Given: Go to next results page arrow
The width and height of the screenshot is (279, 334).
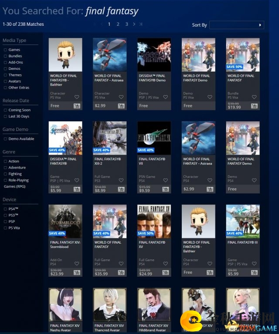Looking at the screenshot, I should 134,24.
